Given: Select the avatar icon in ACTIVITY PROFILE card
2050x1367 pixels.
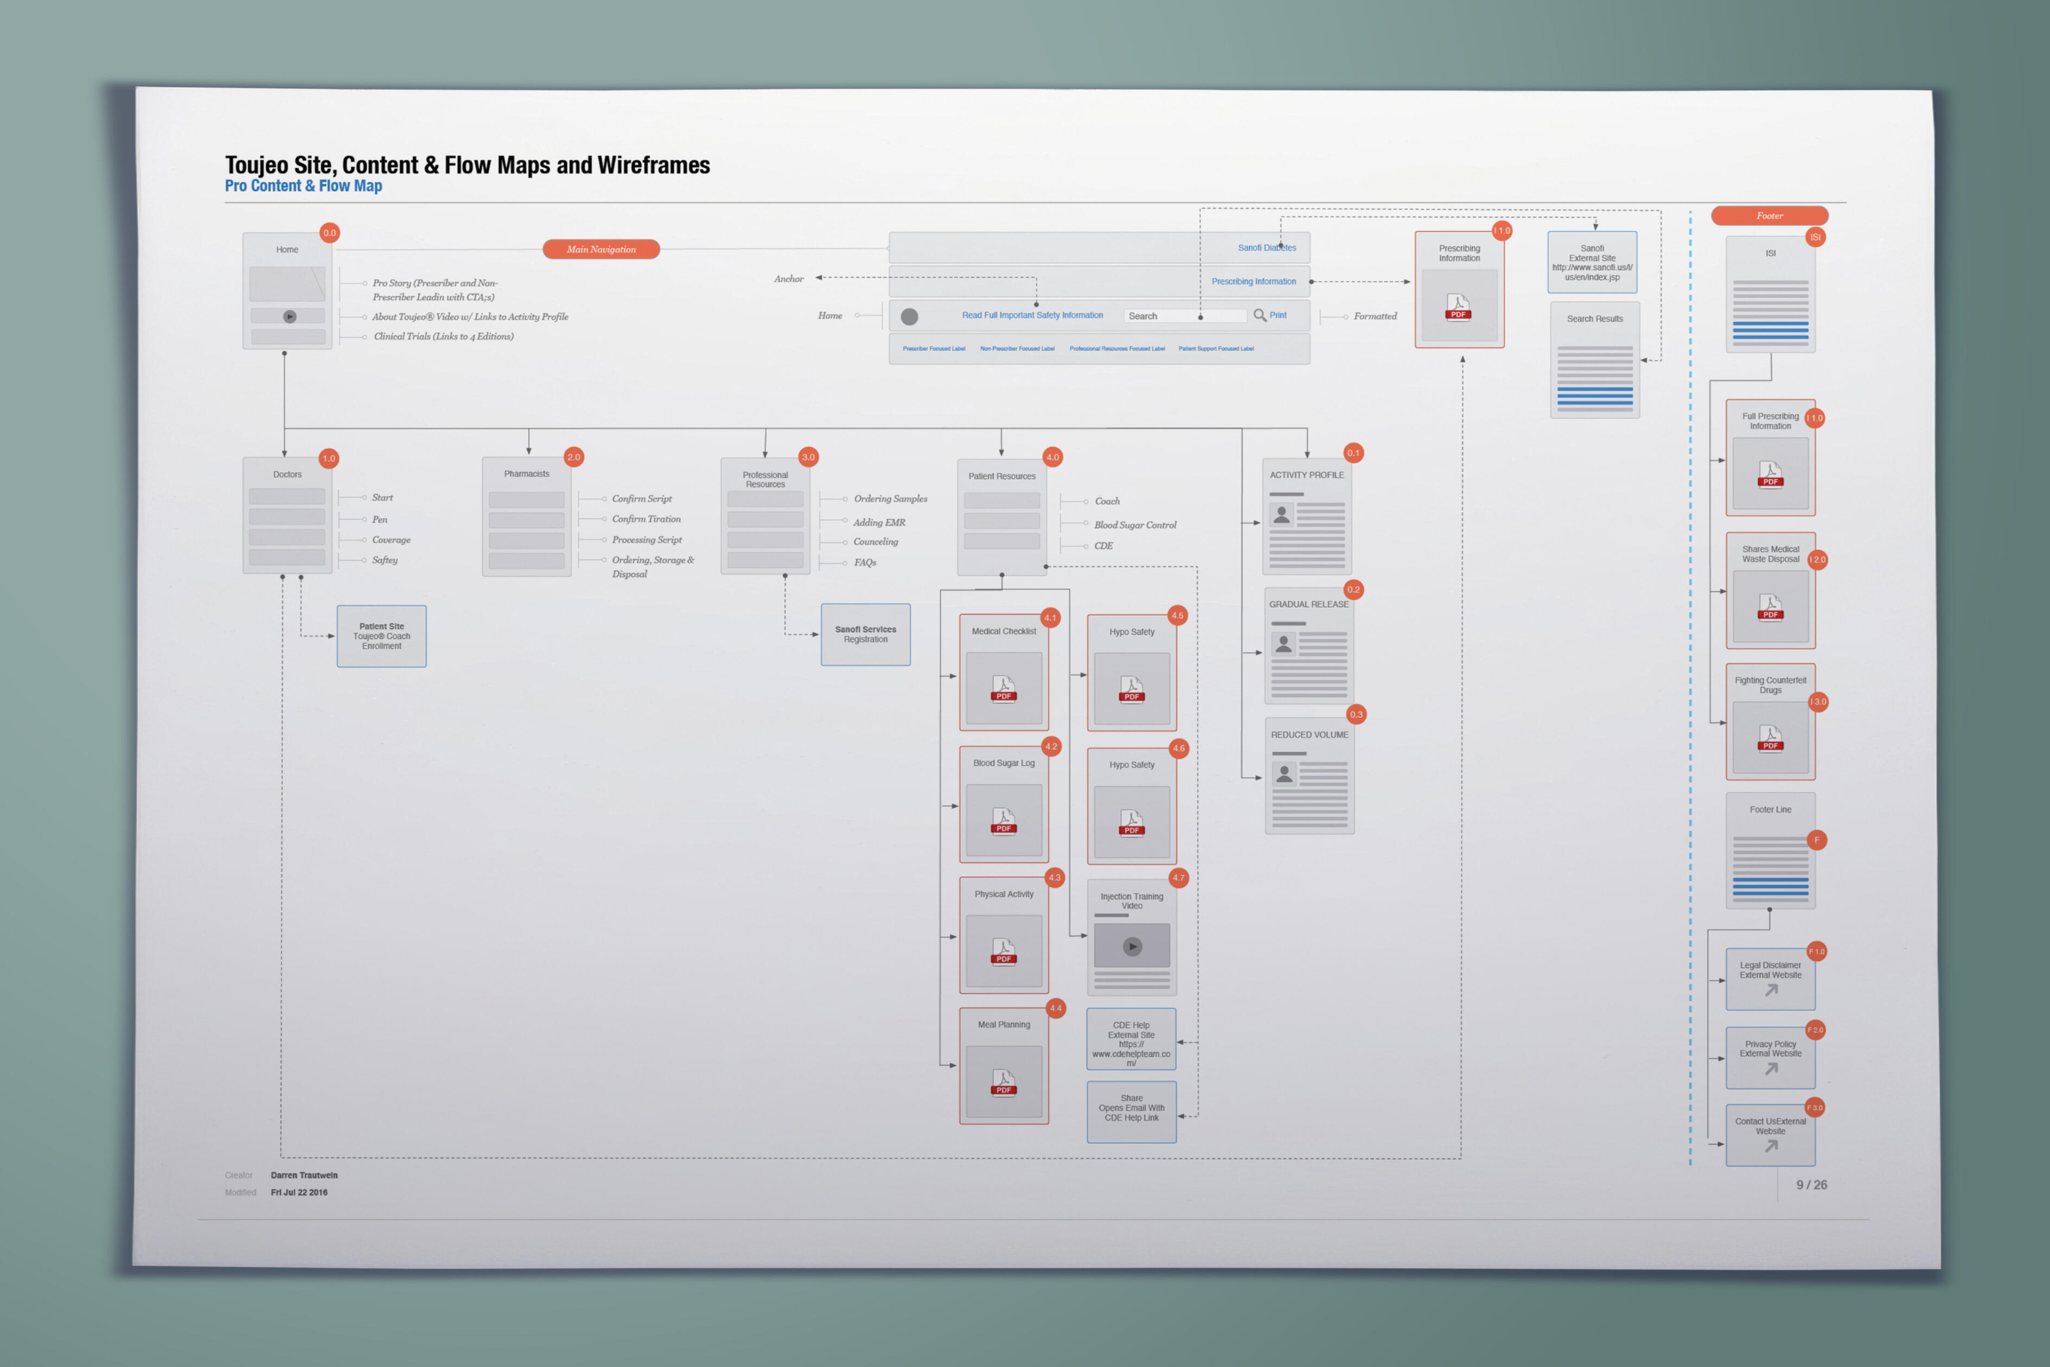Looking at the screenshot, I should pos(1281,515).
